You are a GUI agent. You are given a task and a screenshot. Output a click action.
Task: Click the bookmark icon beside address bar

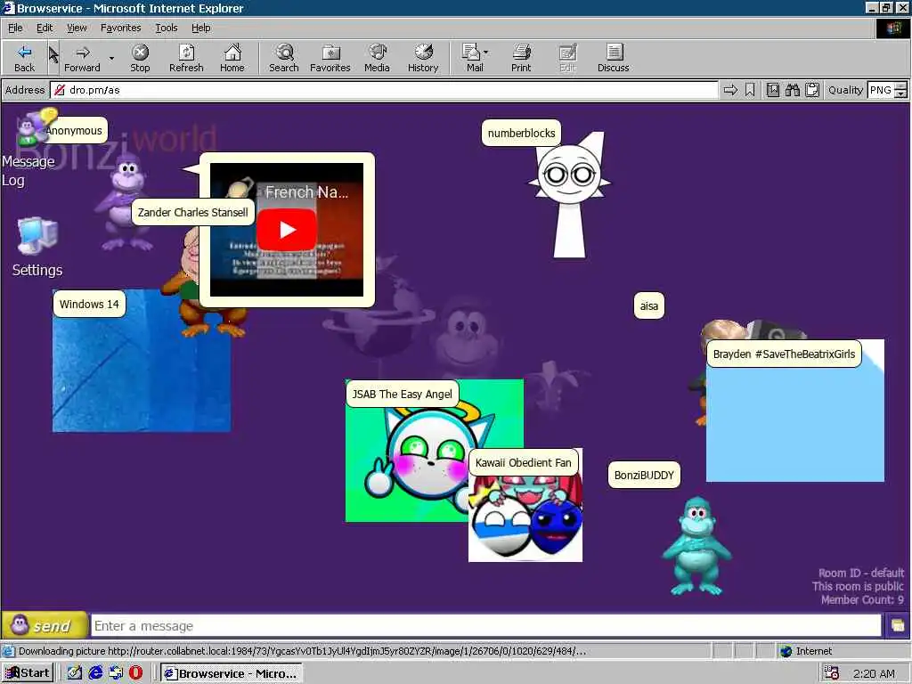point(750,90)
